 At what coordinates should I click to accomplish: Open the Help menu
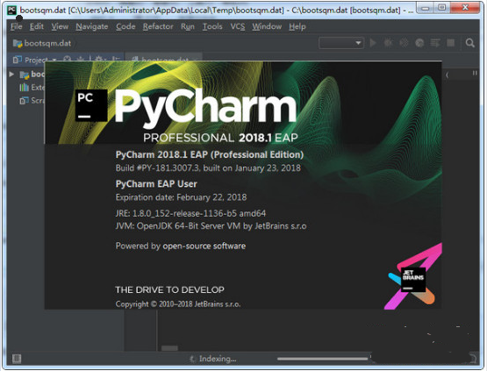coord(297,26)
